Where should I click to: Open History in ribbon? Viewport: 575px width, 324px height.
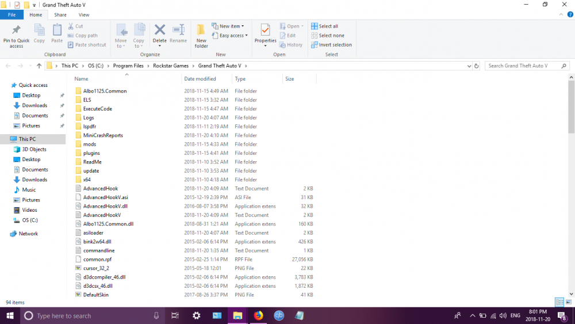(x=291, y=45)
